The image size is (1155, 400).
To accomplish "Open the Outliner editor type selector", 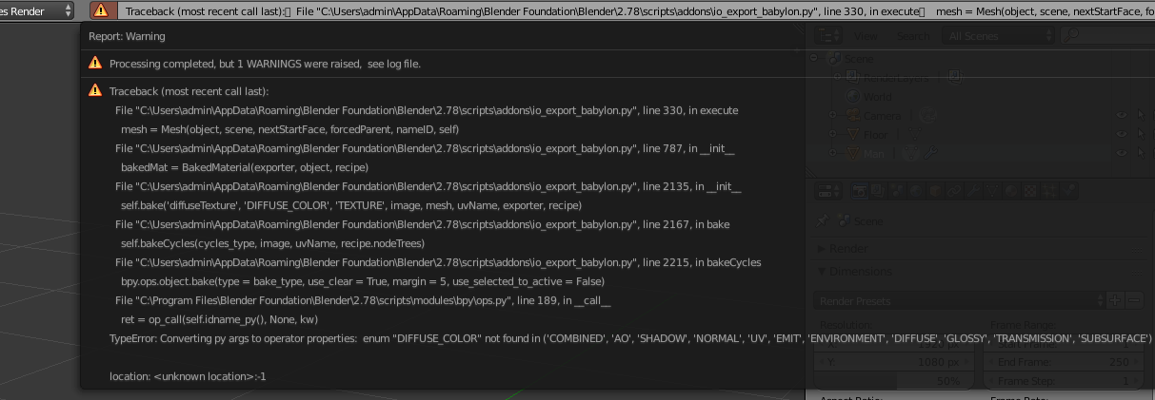I will coord(829,36).
